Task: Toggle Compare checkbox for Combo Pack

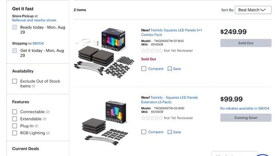Action: (x=144, y=68)
